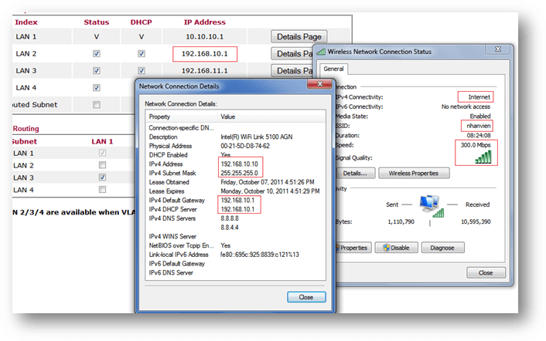Click Close in Wireless Network Connection Status

coord(486,272)
